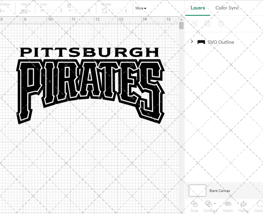This screenshot has width=263, height=214.
Task: Click the Attach paperclip icon
Action: (x=228, y=204)
